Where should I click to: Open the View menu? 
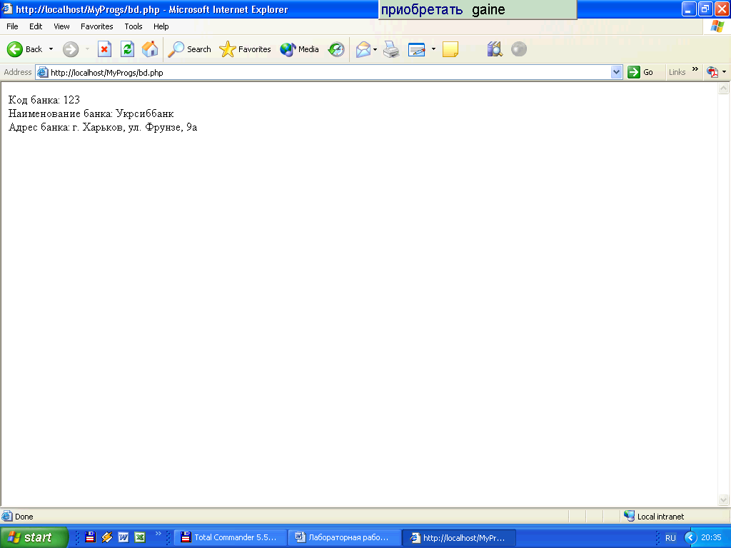pos(61,26)
